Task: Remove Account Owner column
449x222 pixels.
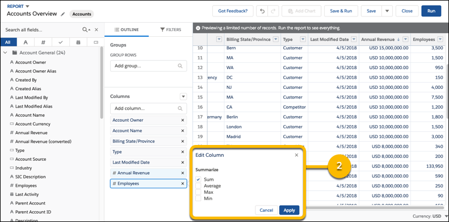Action: tap(182, 120)
